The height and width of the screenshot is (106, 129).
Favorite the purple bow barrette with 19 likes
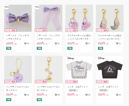pyautogui.click(x=25, y=44)
